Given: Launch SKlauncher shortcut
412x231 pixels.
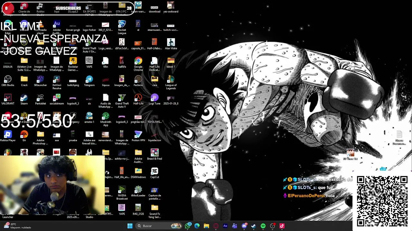Looking at the screenshot, I should pos(41,81).
